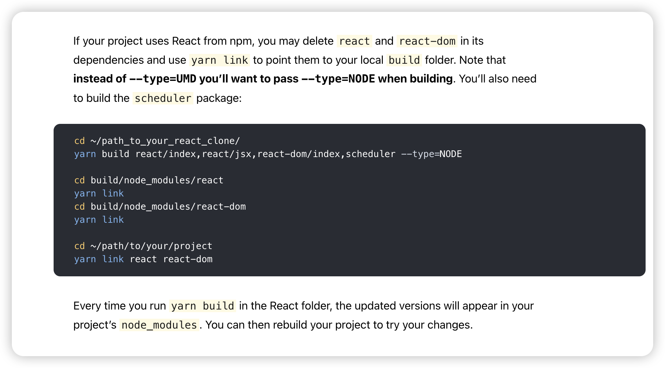Click the "--type=NODE" flag in code block

point(431,154)
